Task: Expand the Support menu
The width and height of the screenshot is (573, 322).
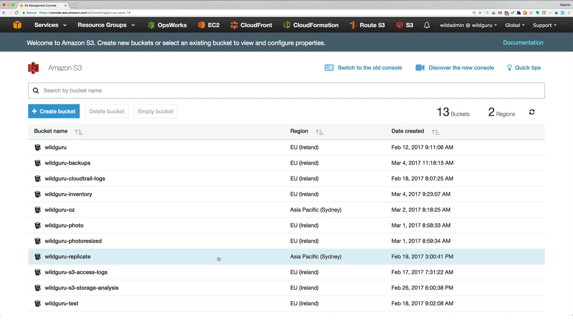Action: coord(544,25)
